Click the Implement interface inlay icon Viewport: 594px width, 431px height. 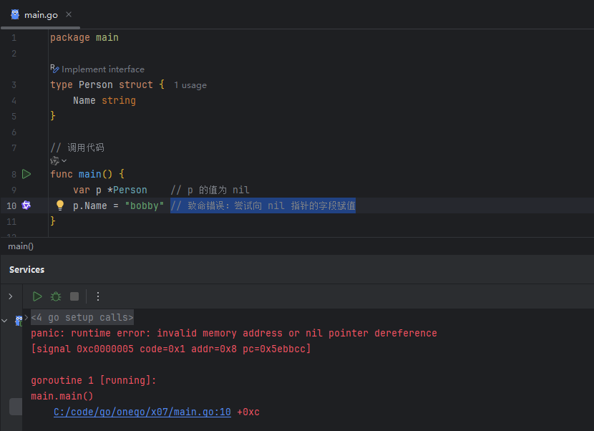54,69
